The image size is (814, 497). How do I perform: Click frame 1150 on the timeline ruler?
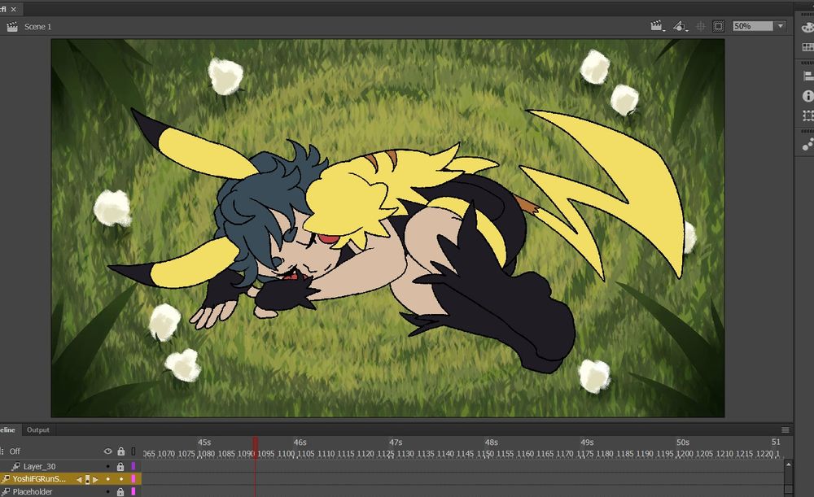[485, 454]
